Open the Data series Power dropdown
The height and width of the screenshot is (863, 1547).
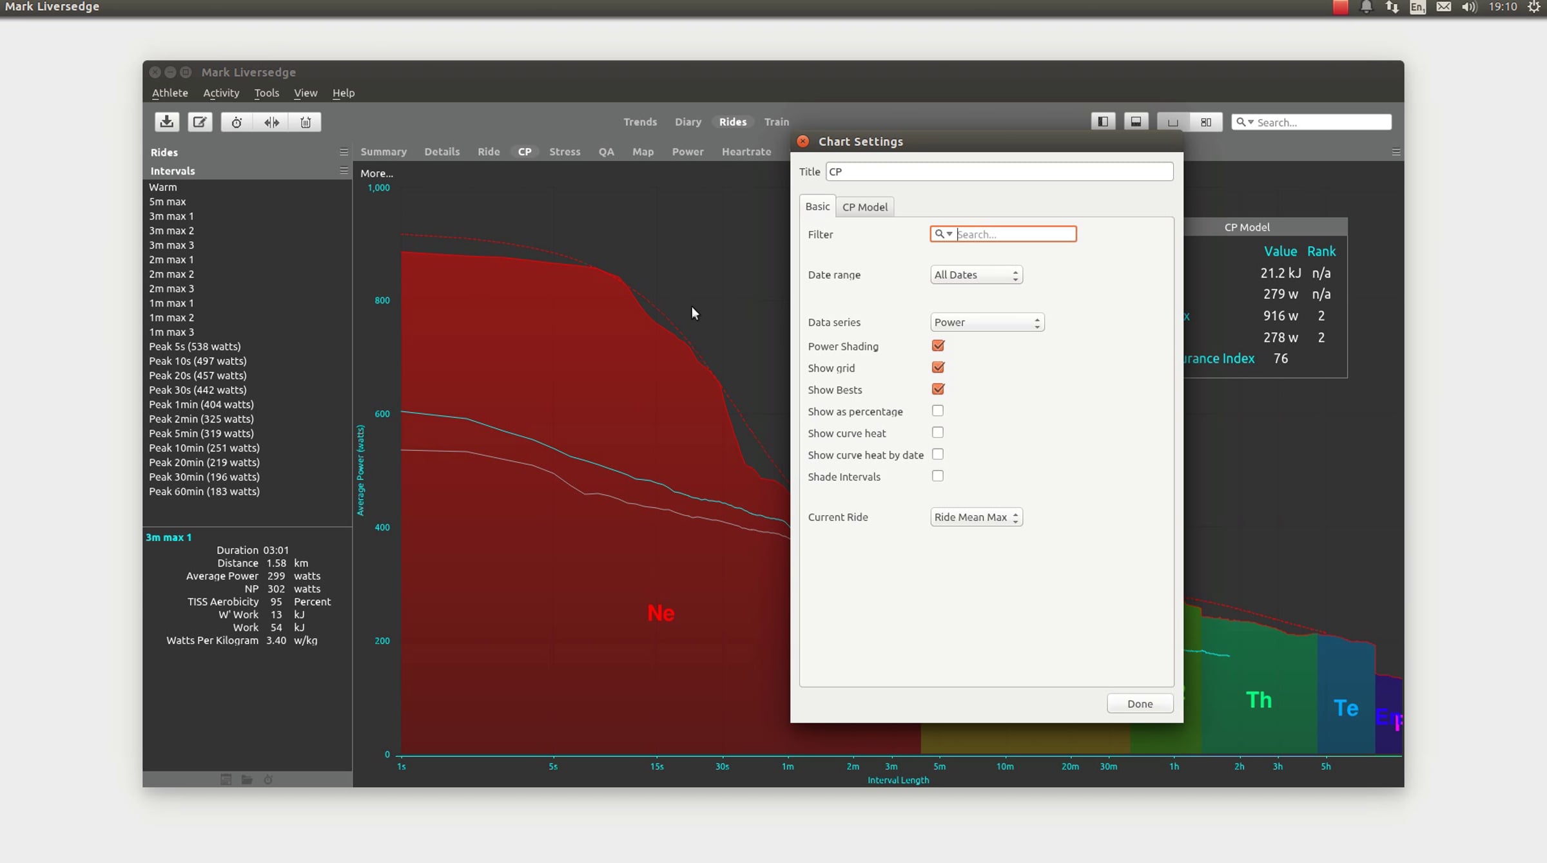tap(987, 322)
